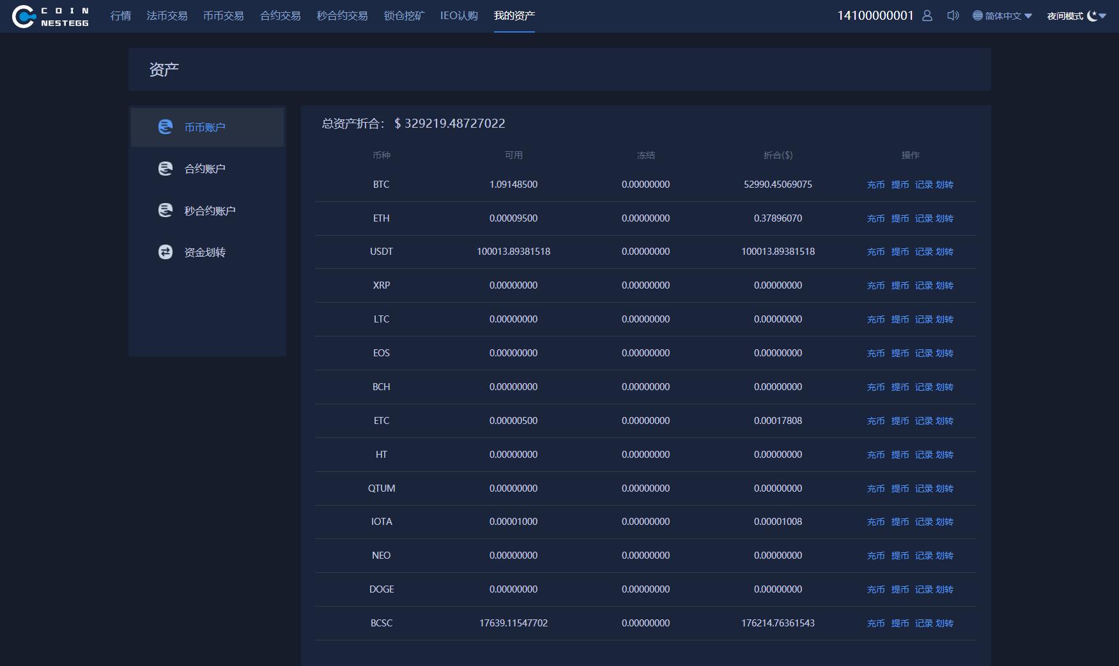Click the Coin Nestegg logo
The width and height of the screenshot is (1119, 666).
click(50, 17)
